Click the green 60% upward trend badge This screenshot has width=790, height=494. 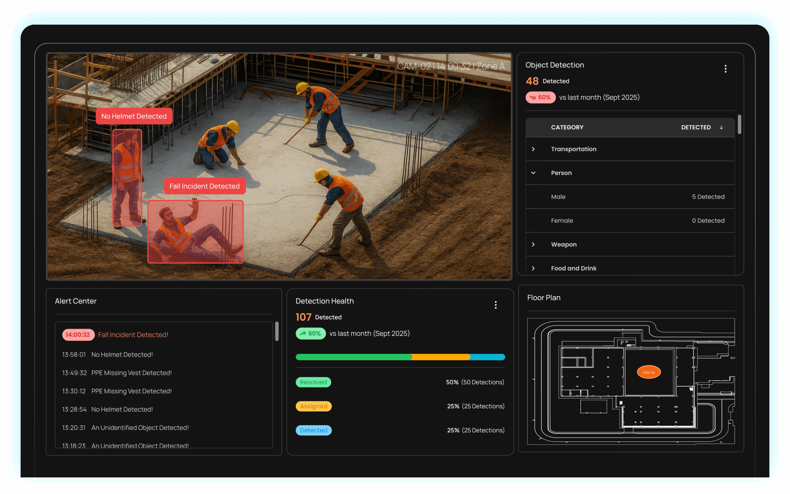[x=310, y=334]
